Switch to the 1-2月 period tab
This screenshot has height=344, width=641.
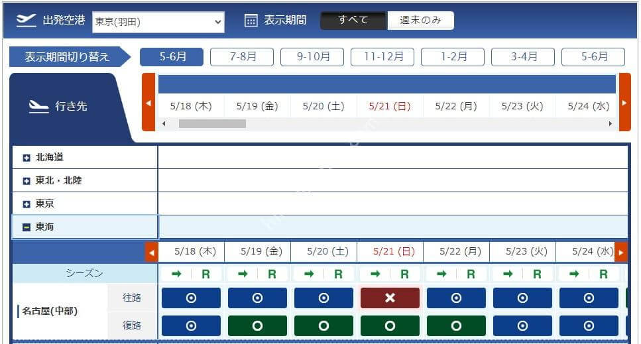tap(453, 57)
